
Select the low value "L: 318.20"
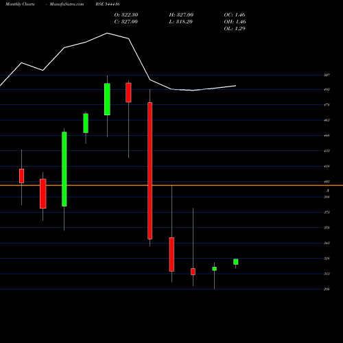point(180,22)
